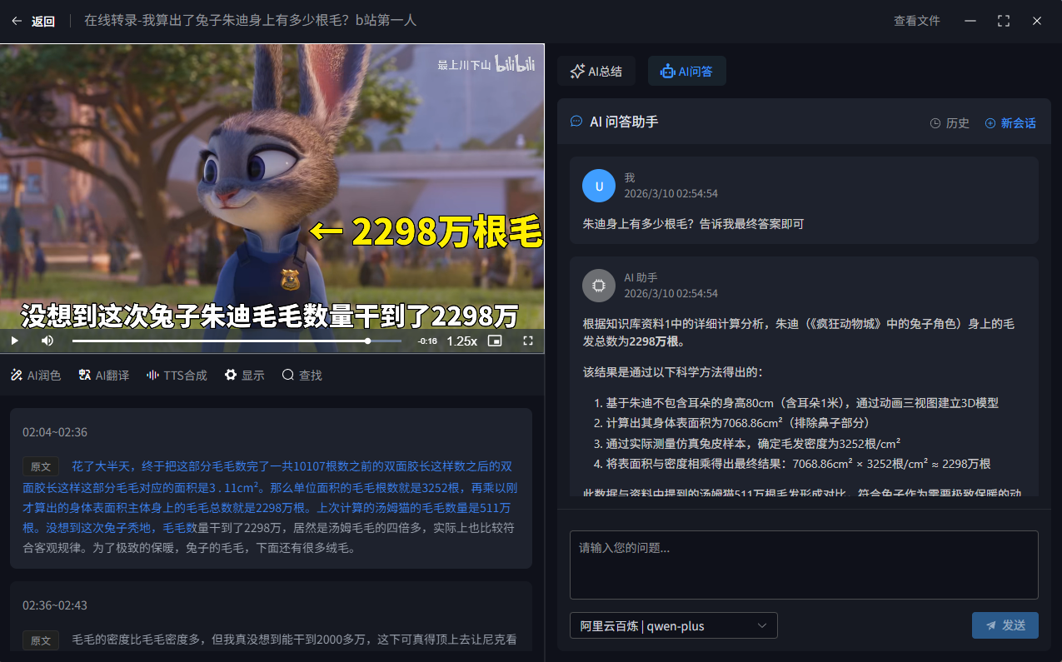Click the answer line with 2298万根
Screen dimensions: 1062x662
799,332
